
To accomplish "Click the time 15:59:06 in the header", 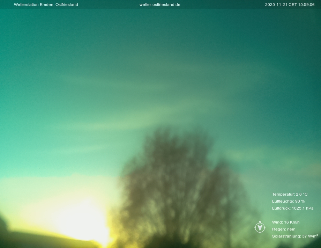I will pyautogui.click(x=306, y=5).
